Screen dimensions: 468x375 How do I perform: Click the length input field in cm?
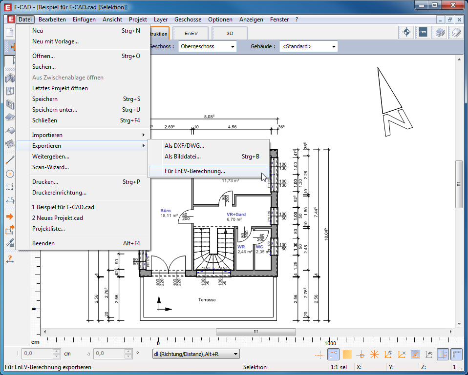point(38,354)
